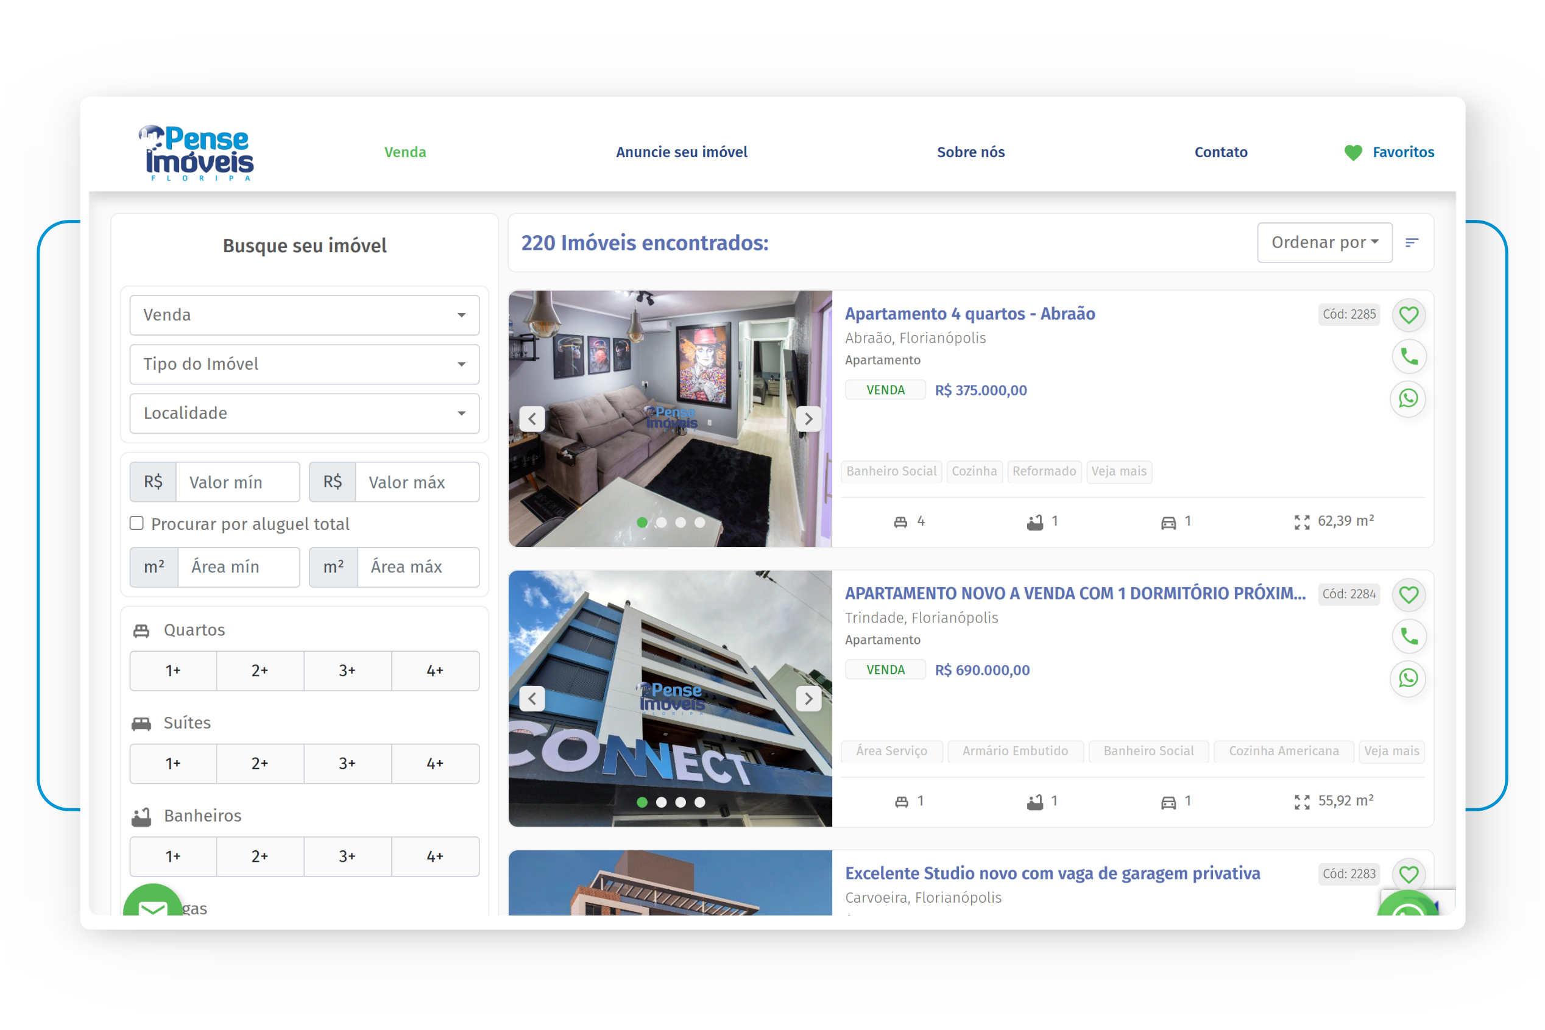This screenshot has width=1545, height=1030.
Task: Select third carousel dot on Connect photo
Action: (x=681, y=802)
